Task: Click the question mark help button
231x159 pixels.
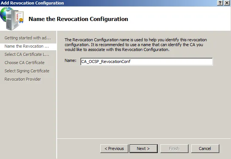Action: click(x=219, y=3)
